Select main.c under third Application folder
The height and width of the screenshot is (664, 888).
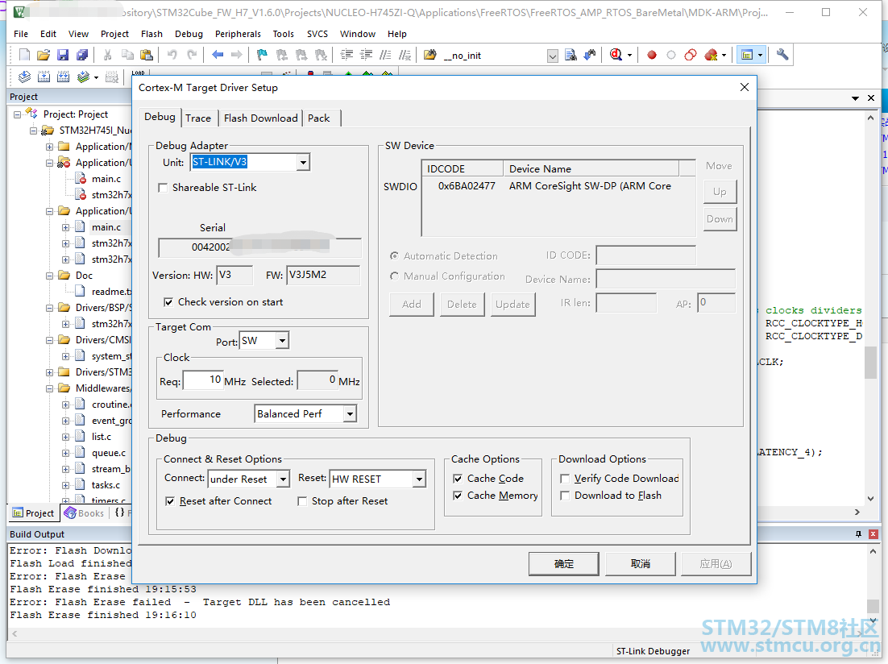pos(106,227)
